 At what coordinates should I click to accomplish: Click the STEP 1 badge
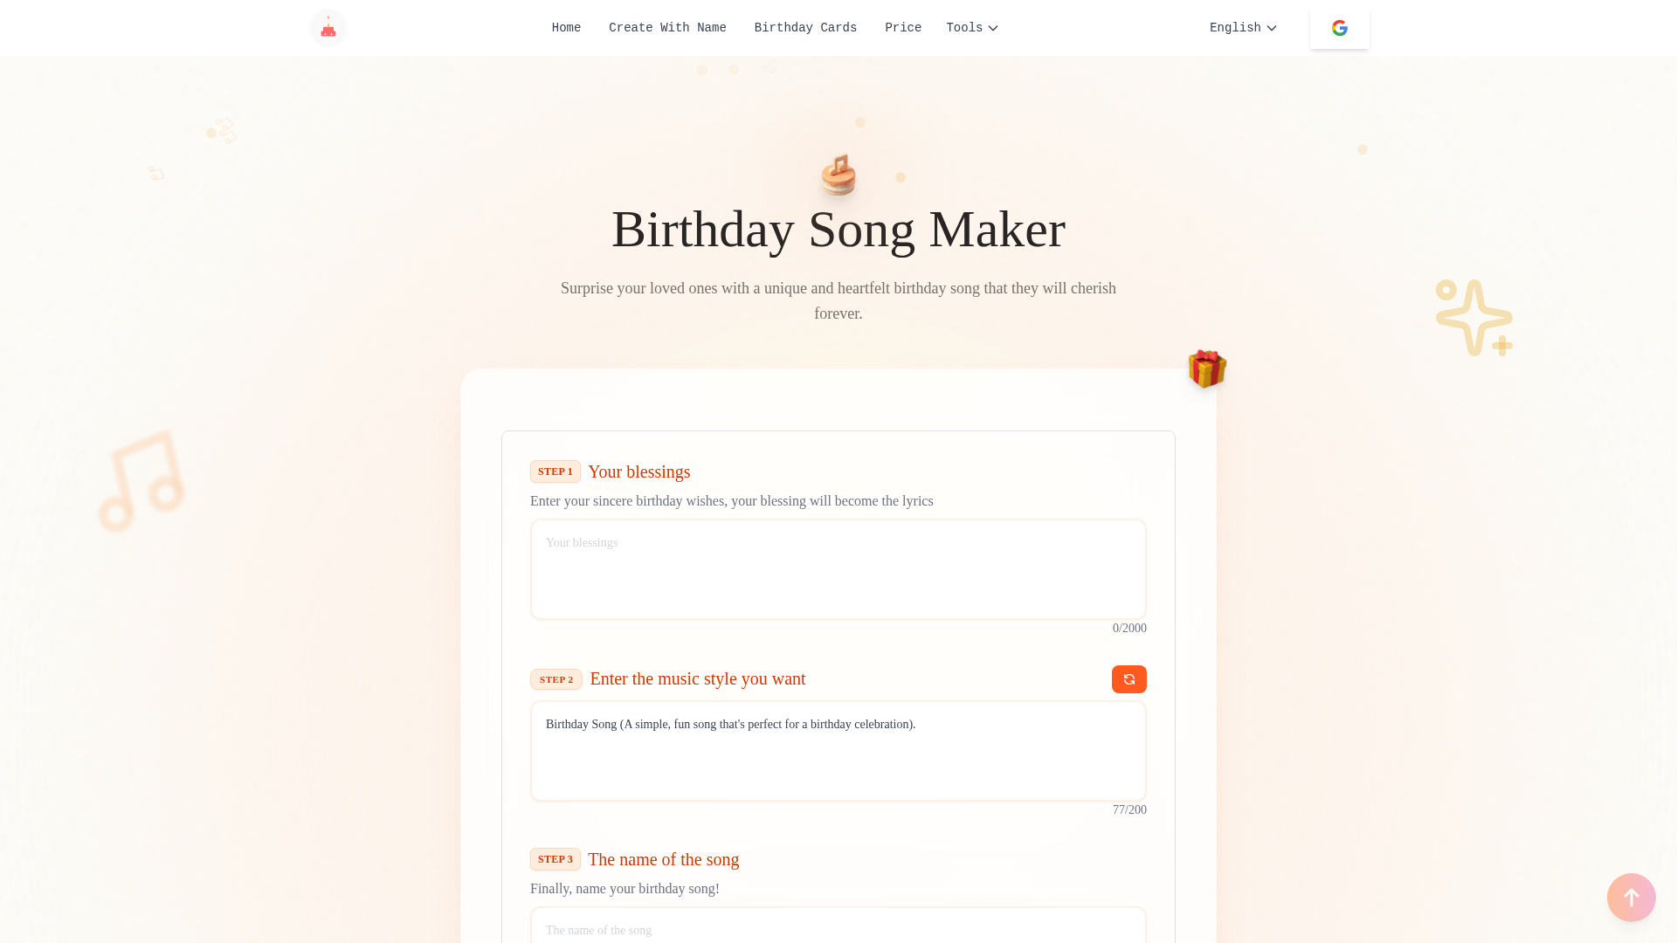tap(556, 471)
